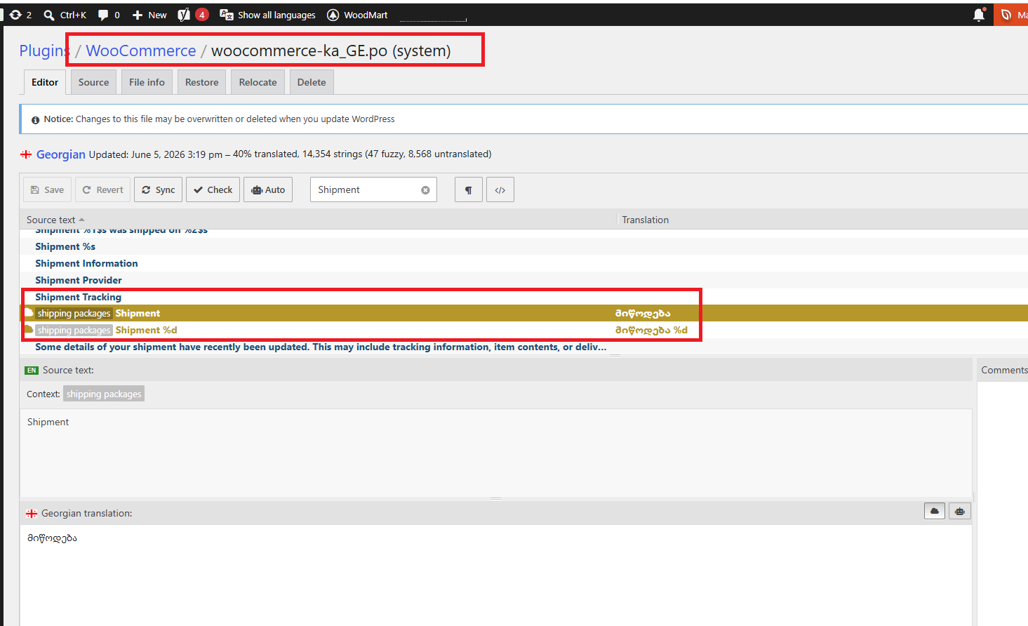Open the Restore tab
This screenshot has width=1028, height=626.
tap(202, 82)
